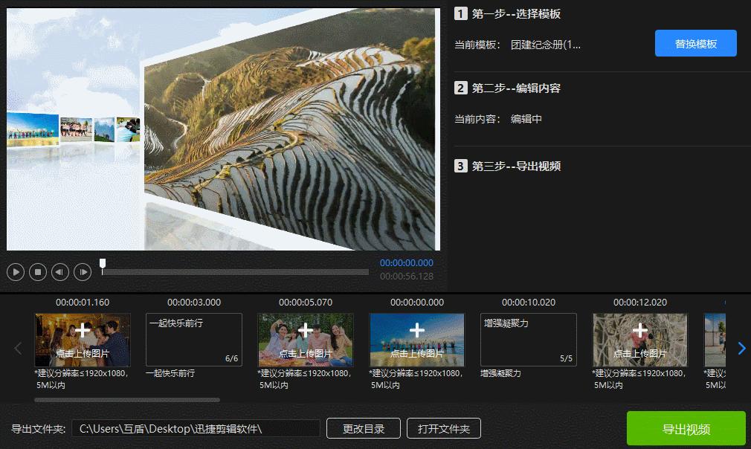751x449 pixels.
Task: Click the plus icon on the first 点击上传图片 clip
Action: tap(83, 330)
